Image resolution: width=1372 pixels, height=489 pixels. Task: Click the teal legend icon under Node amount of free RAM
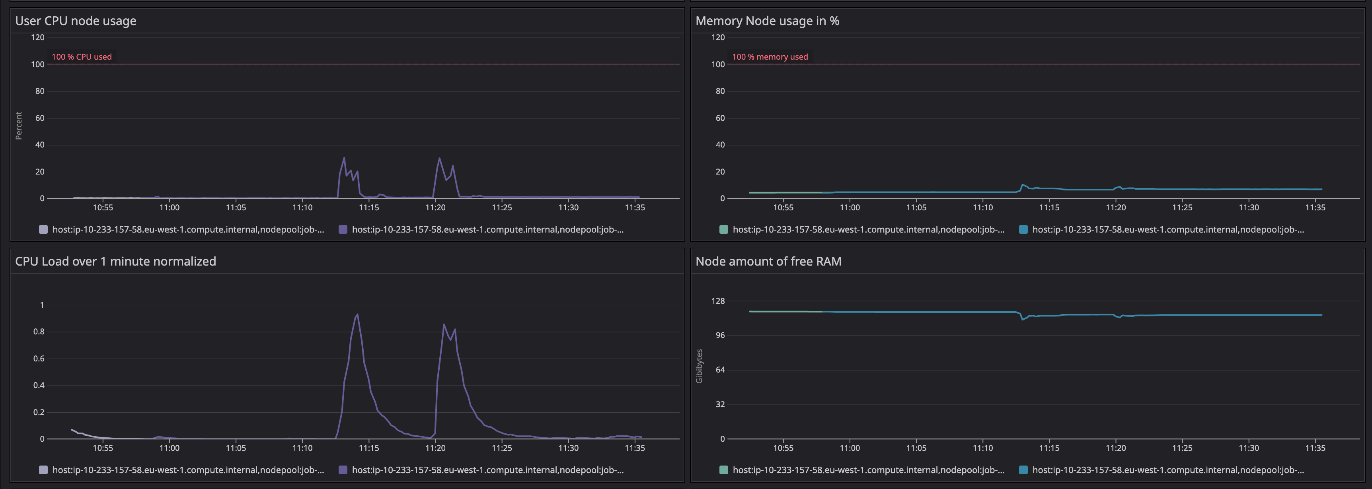tap(723, 470)
